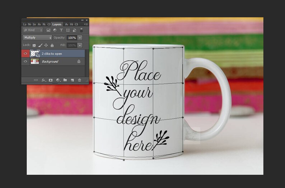The height and width of the screenshot is (188, 285).
Task: Filter layers by pixel layers icon
Action: [x=48, y=30]
